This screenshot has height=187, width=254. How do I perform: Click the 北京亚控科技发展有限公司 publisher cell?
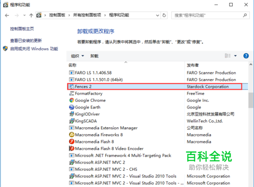(x=210, y=114)
